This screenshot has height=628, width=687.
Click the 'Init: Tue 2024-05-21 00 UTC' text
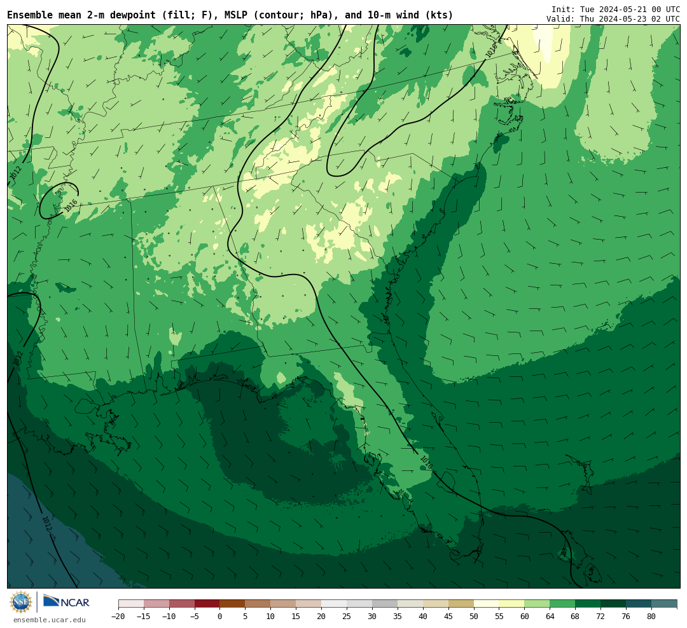616,9
